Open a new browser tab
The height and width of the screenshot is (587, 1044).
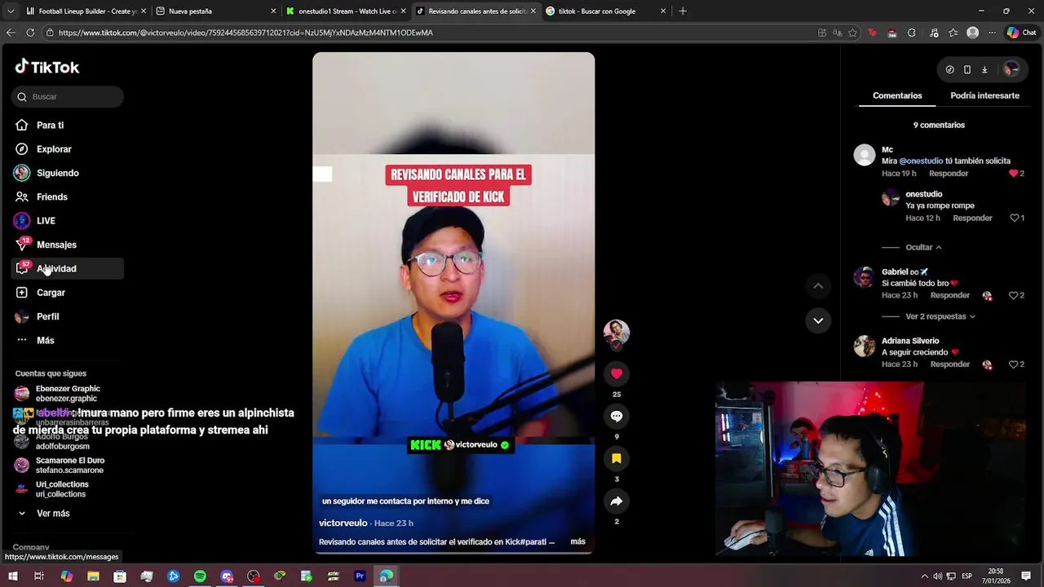pos(683,11)
